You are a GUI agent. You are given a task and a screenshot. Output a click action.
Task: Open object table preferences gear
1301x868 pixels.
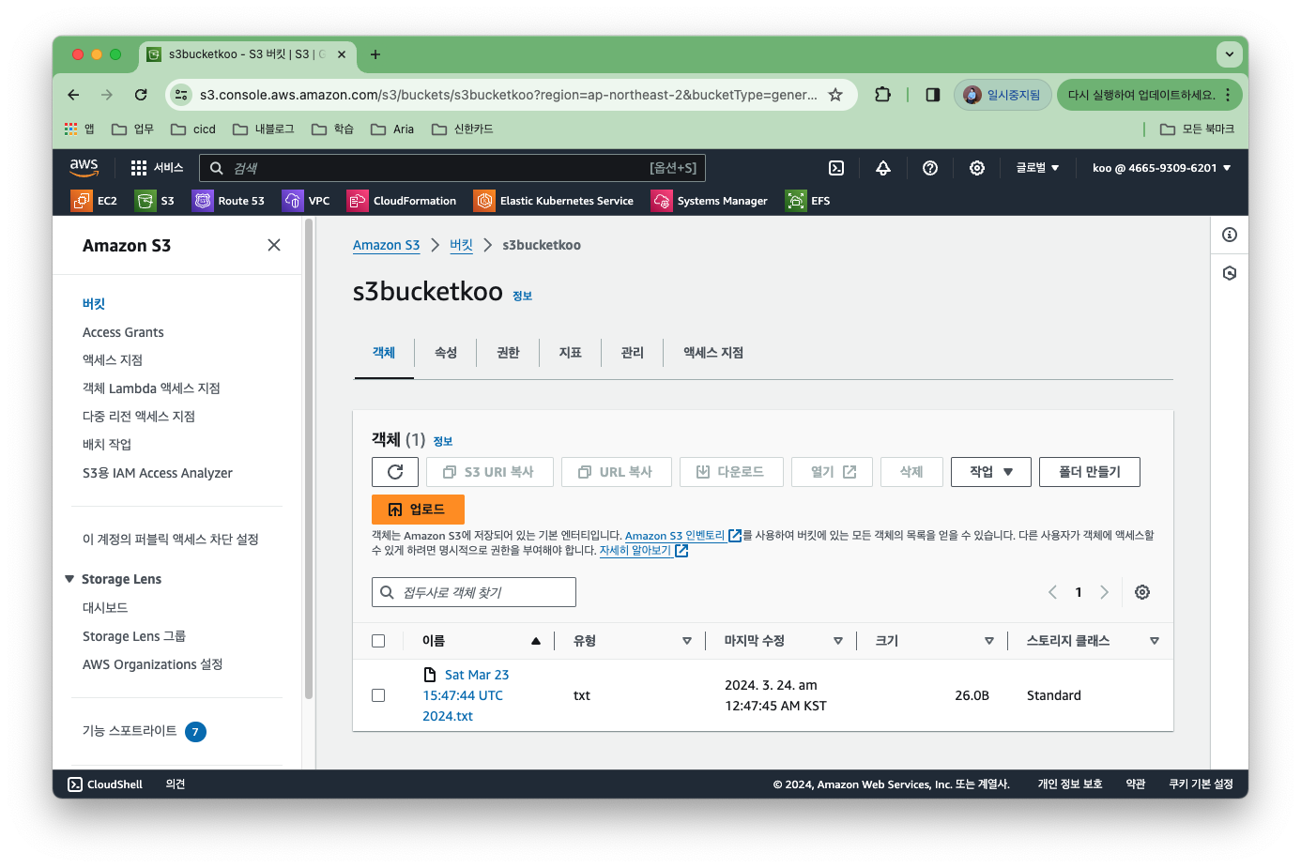1142,592
